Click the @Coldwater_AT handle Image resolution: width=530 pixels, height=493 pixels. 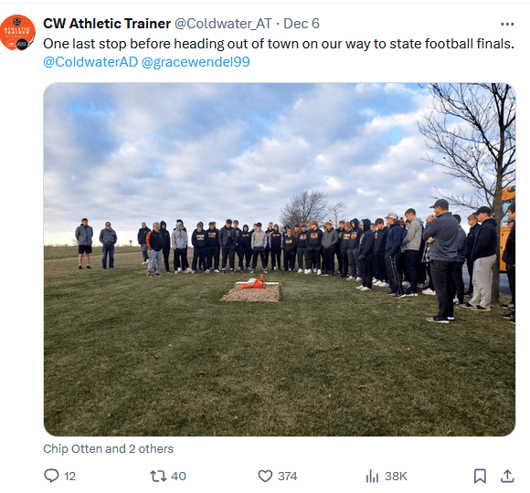(x=223, y=24)
